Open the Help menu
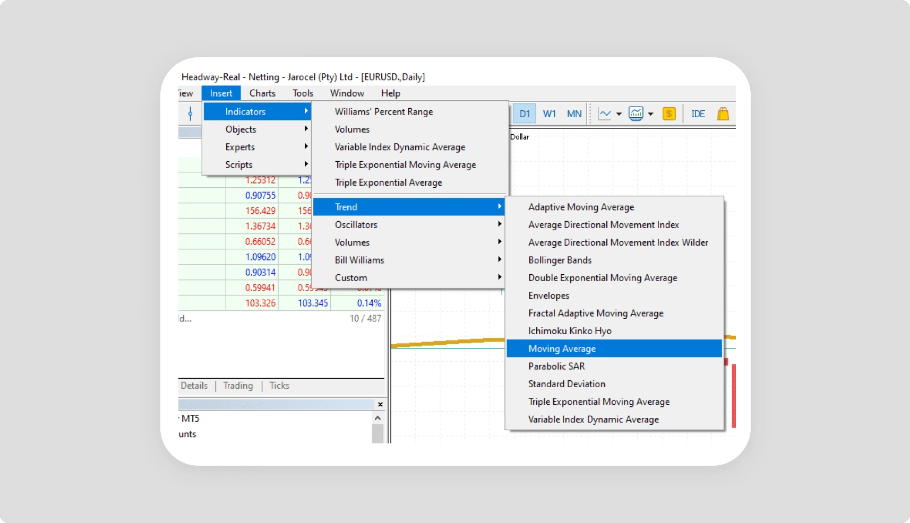The image size is (910, 523). [390, 93]
